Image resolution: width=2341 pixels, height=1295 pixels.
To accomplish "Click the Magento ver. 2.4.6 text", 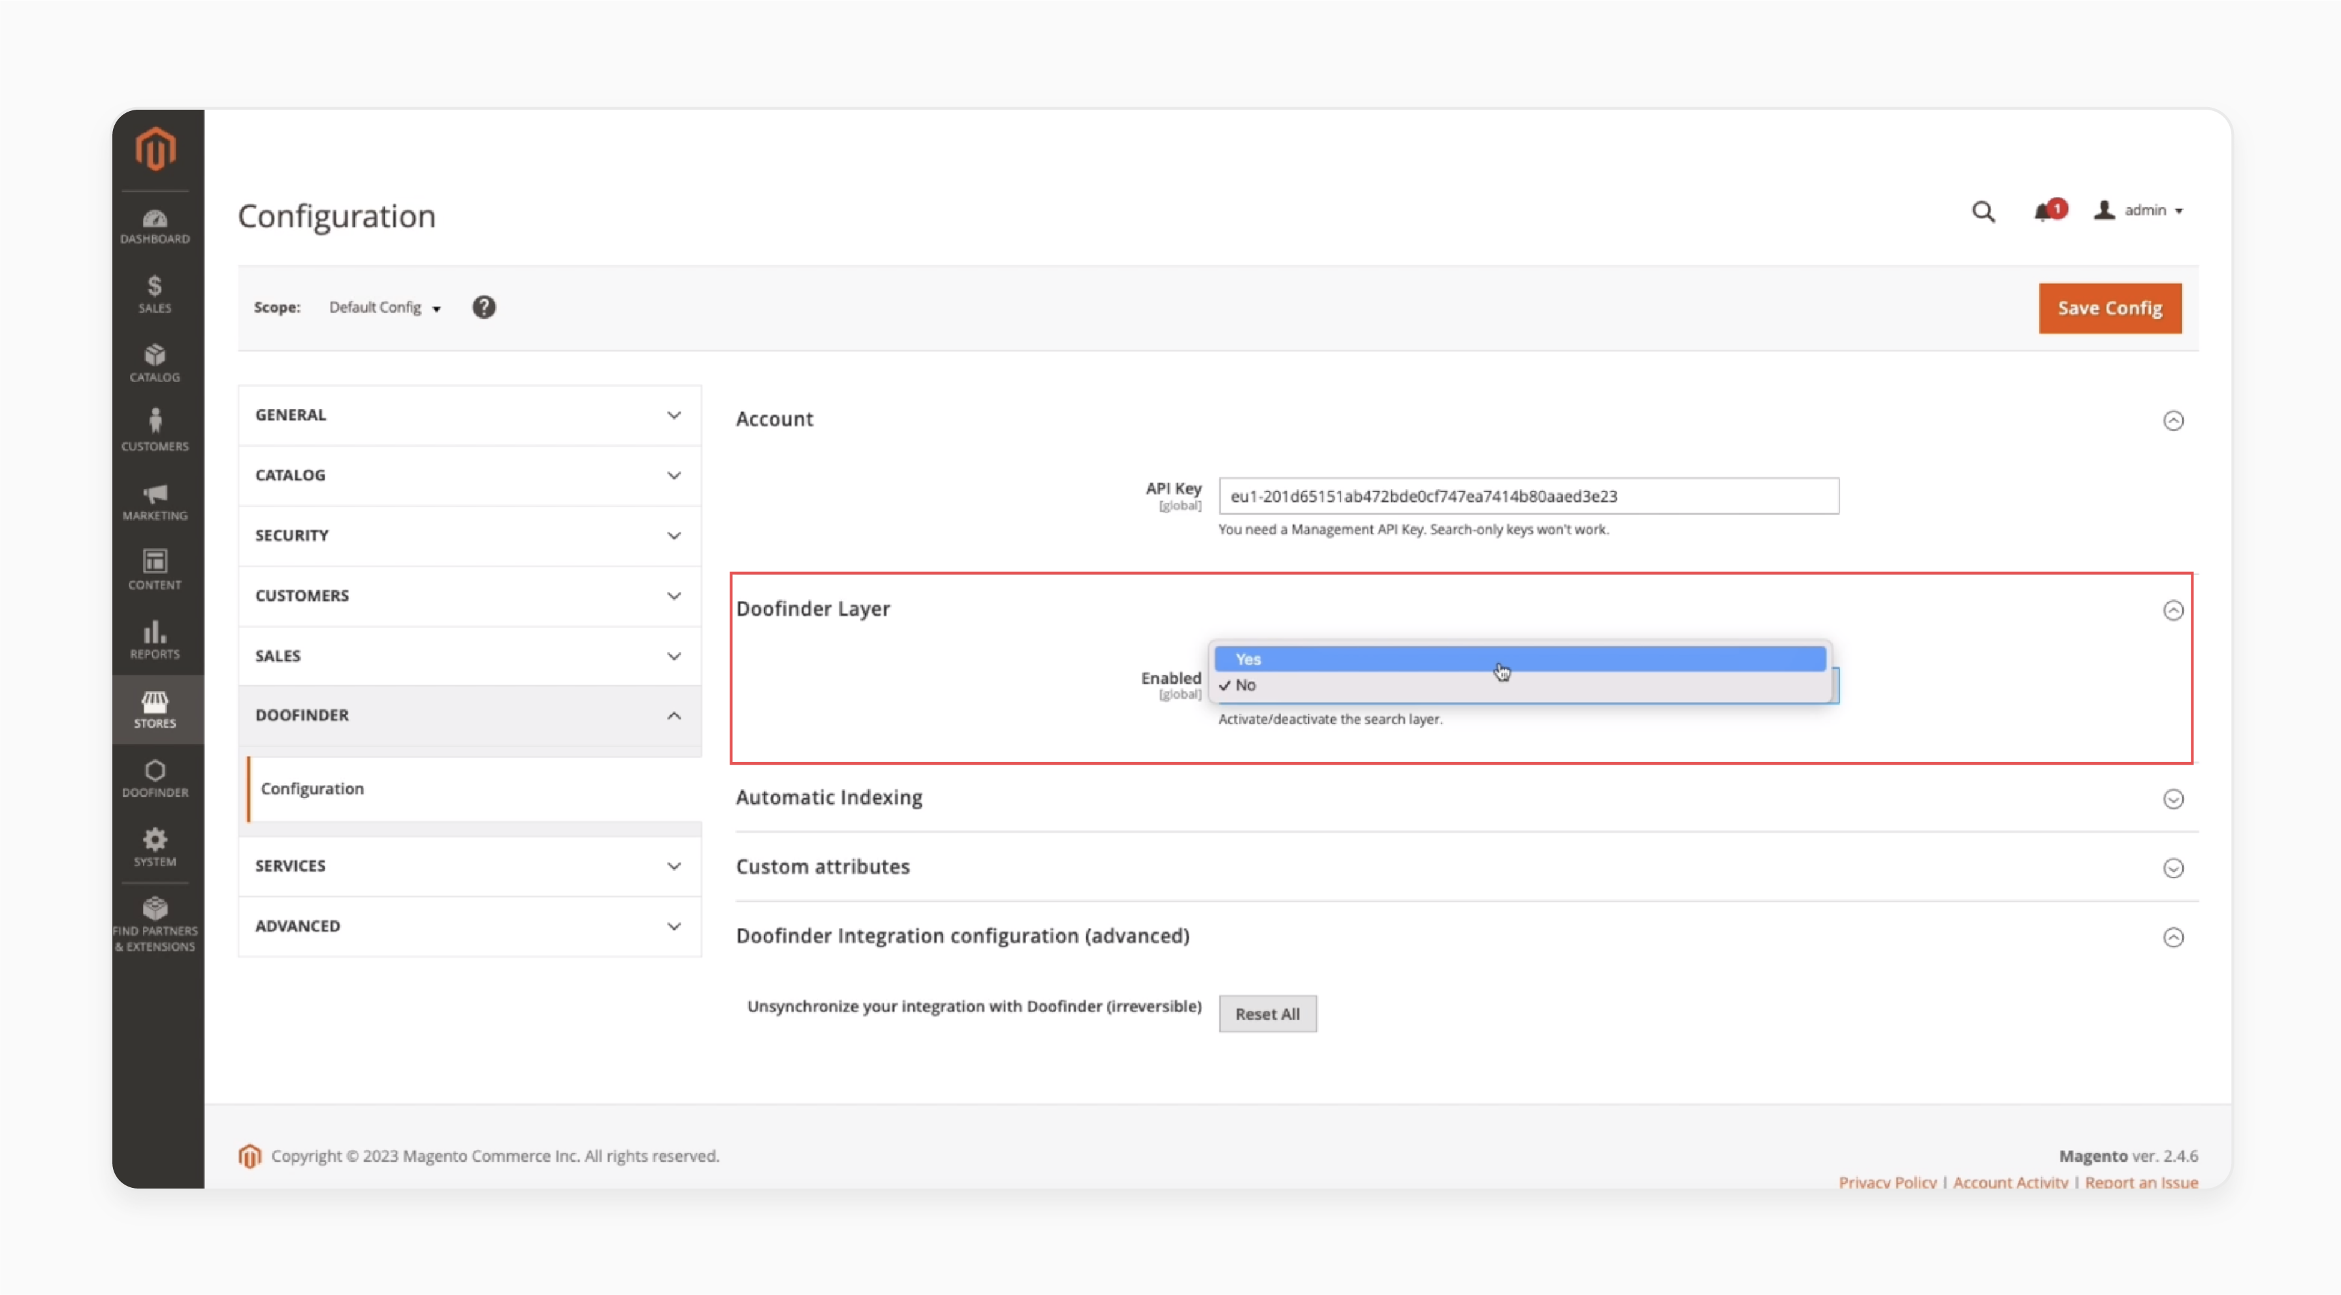I will (x=2128, y=1156).
